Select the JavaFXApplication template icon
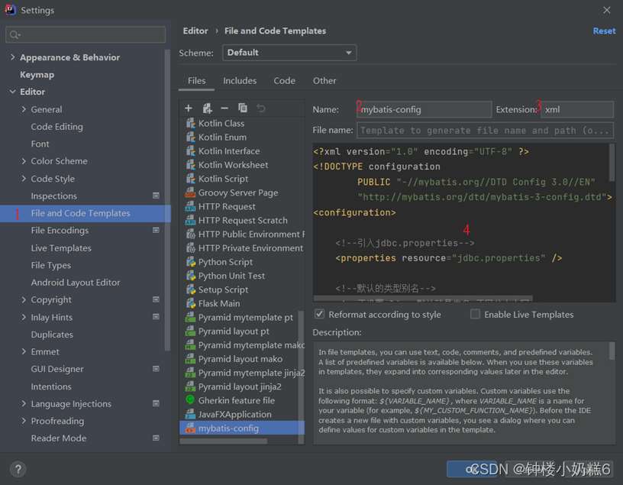Viewport: 623px width, 485px height. 191,414
